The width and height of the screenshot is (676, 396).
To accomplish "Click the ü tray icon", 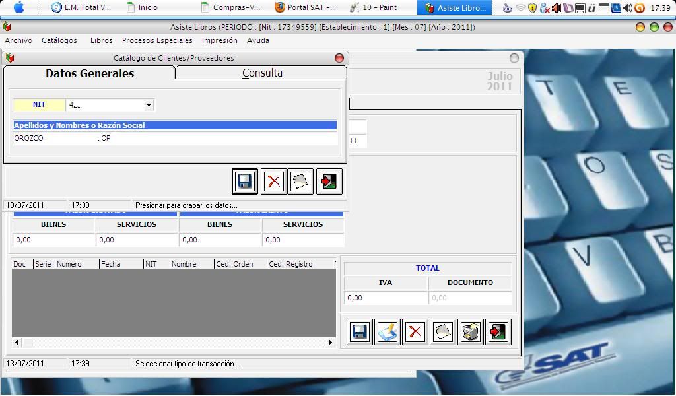I will click(591, 8).
